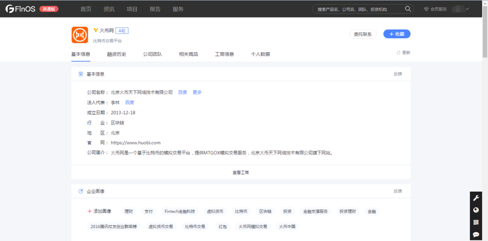Click the 委托联系 button
The image size is (488, 241).
click(x=363, y=34)
